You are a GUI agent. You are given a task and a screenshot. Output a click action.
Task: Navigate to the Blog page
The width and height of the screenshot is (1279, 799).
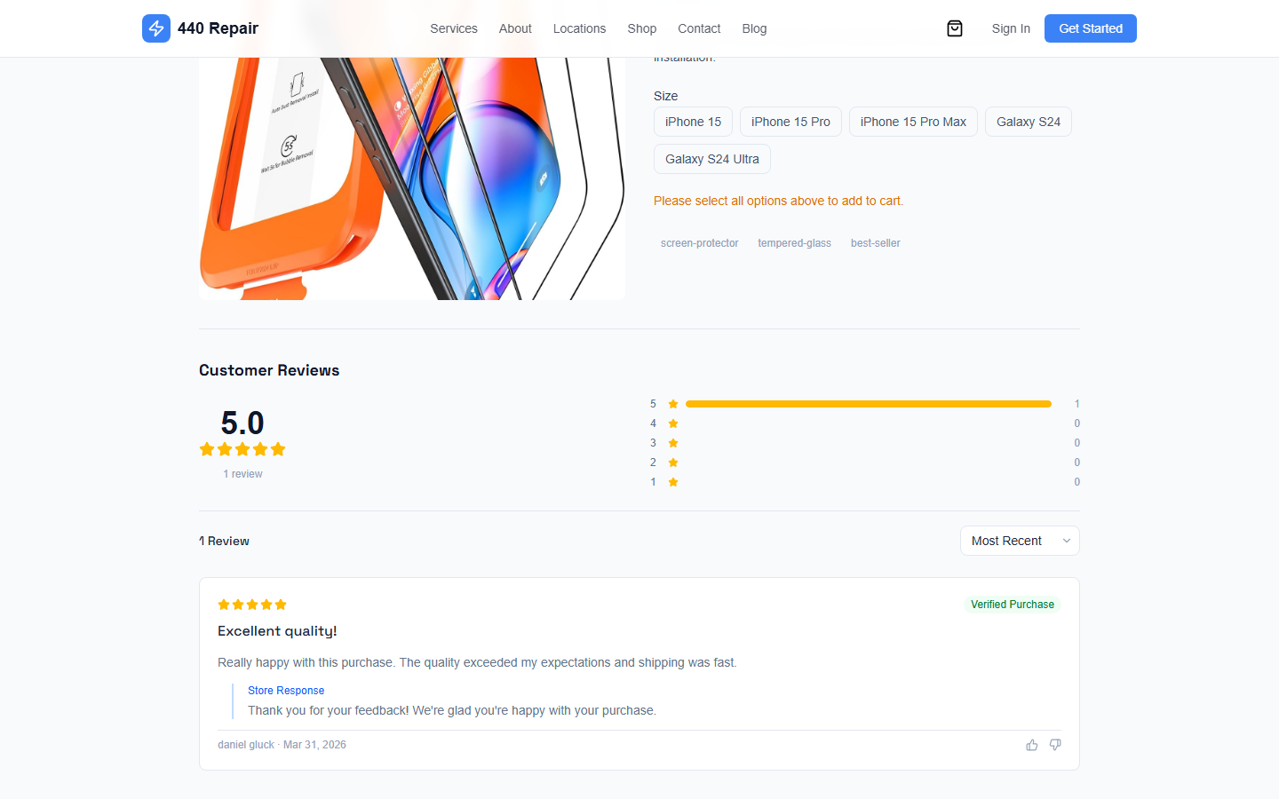[754, 28]
